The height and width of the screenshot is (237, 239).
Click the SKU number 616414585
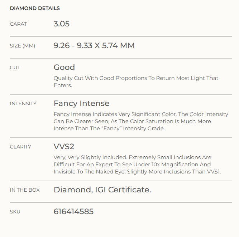click(x=73, y=212)
